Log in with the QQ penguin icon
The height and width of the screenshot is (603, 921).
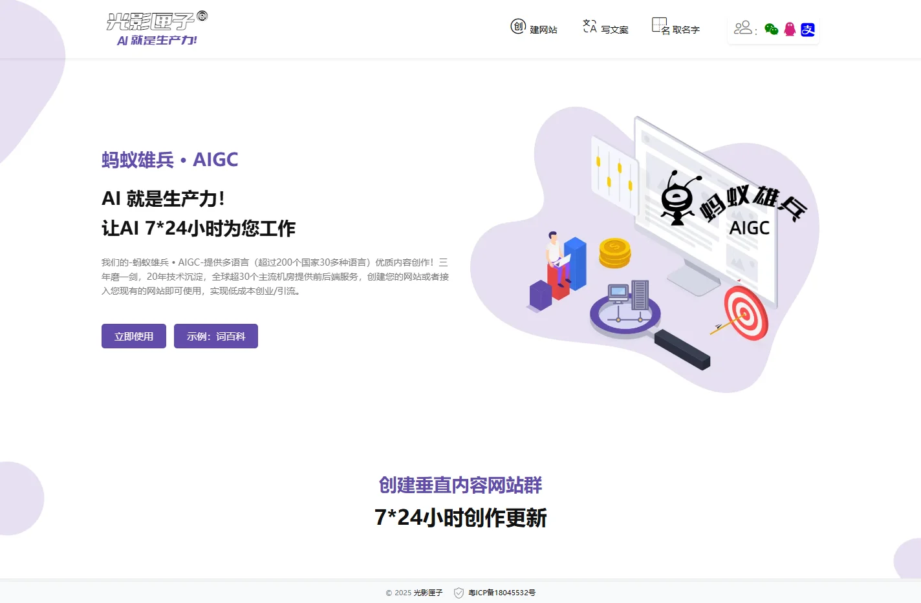click(x=790, y=29)
